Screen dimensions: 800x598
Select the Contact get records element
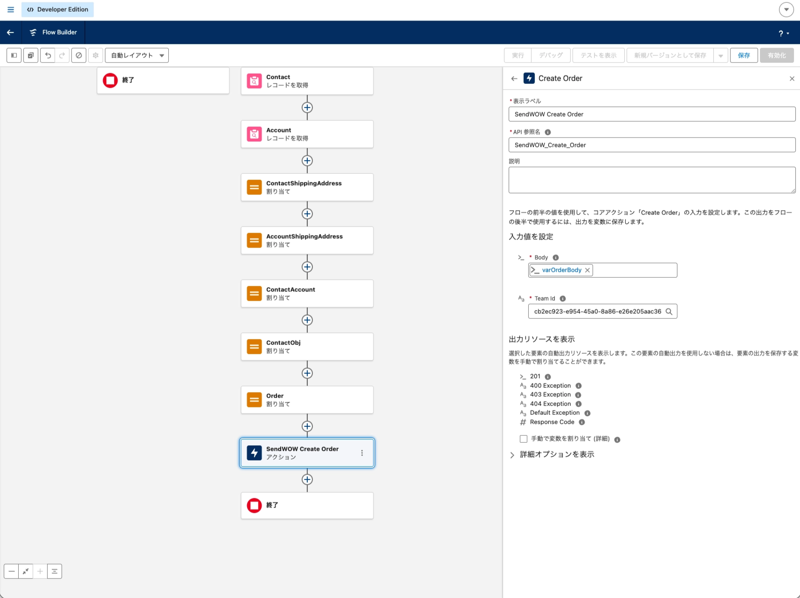click(x=307, y=81)
